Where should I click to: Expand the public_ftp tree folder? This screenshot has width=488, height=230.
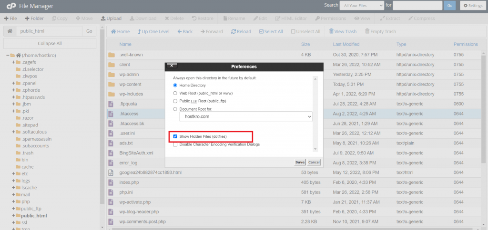tap(13, 209)
